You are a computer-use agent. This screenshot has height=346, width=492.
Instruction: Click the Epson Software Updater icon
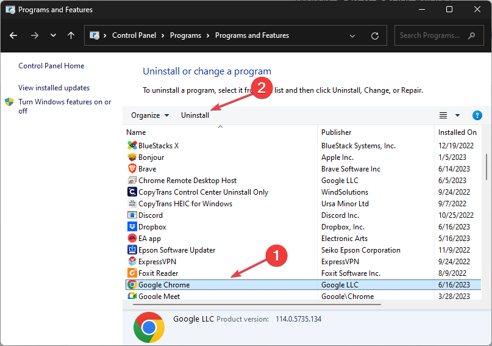point(132,250)
